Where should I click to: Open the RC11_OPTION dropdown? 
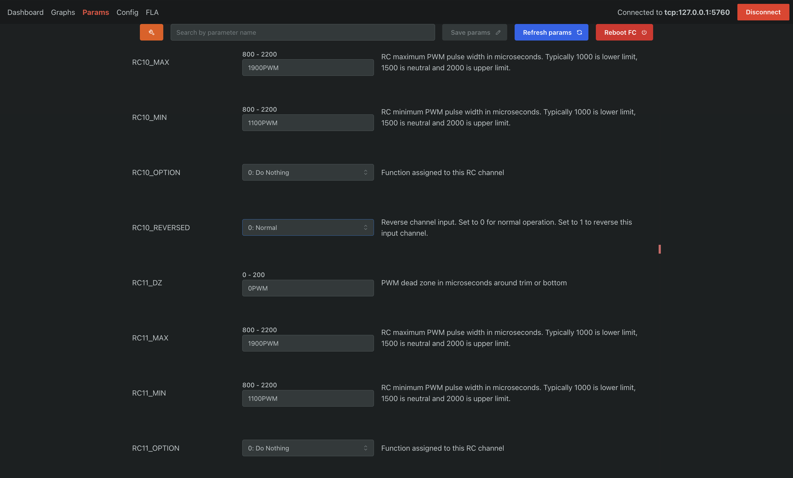coord(308,448)
